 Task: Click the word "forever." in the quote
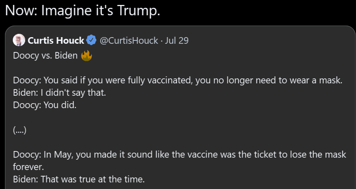[x=28, y=168]
